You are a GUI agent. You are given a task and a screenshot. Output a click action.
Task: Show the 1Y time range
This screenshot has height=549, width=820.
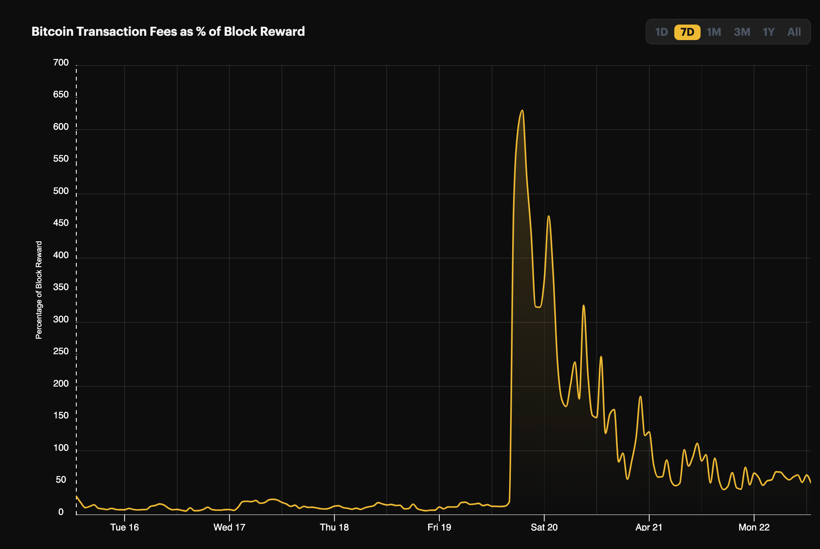pos(769,32)
